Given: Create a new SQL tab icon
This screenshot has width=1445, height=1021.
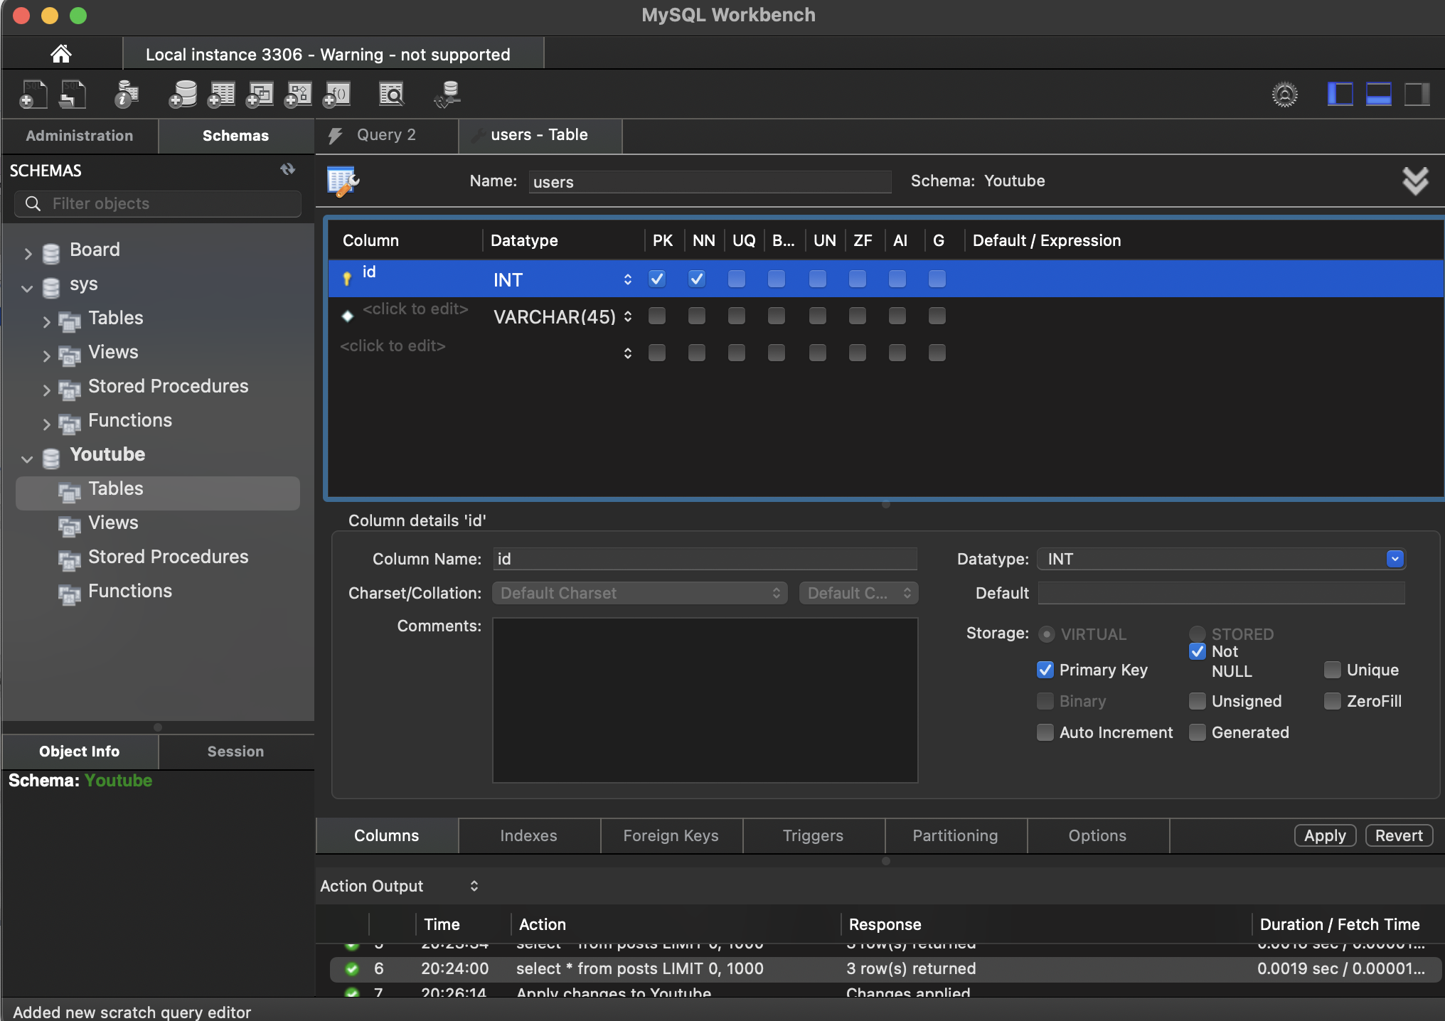Looking at the screenshot, I should pyautogui.click(x=33, y=95).
